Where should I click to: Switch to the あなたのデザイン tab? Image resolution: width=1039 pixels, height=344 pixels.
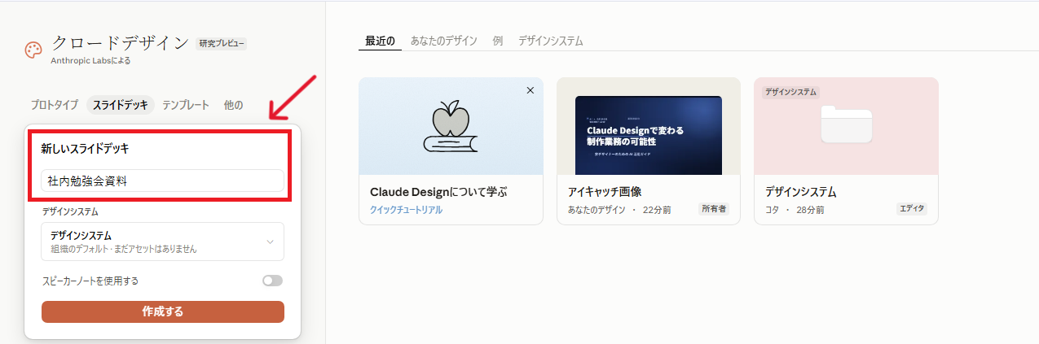(x=444, y=41)
